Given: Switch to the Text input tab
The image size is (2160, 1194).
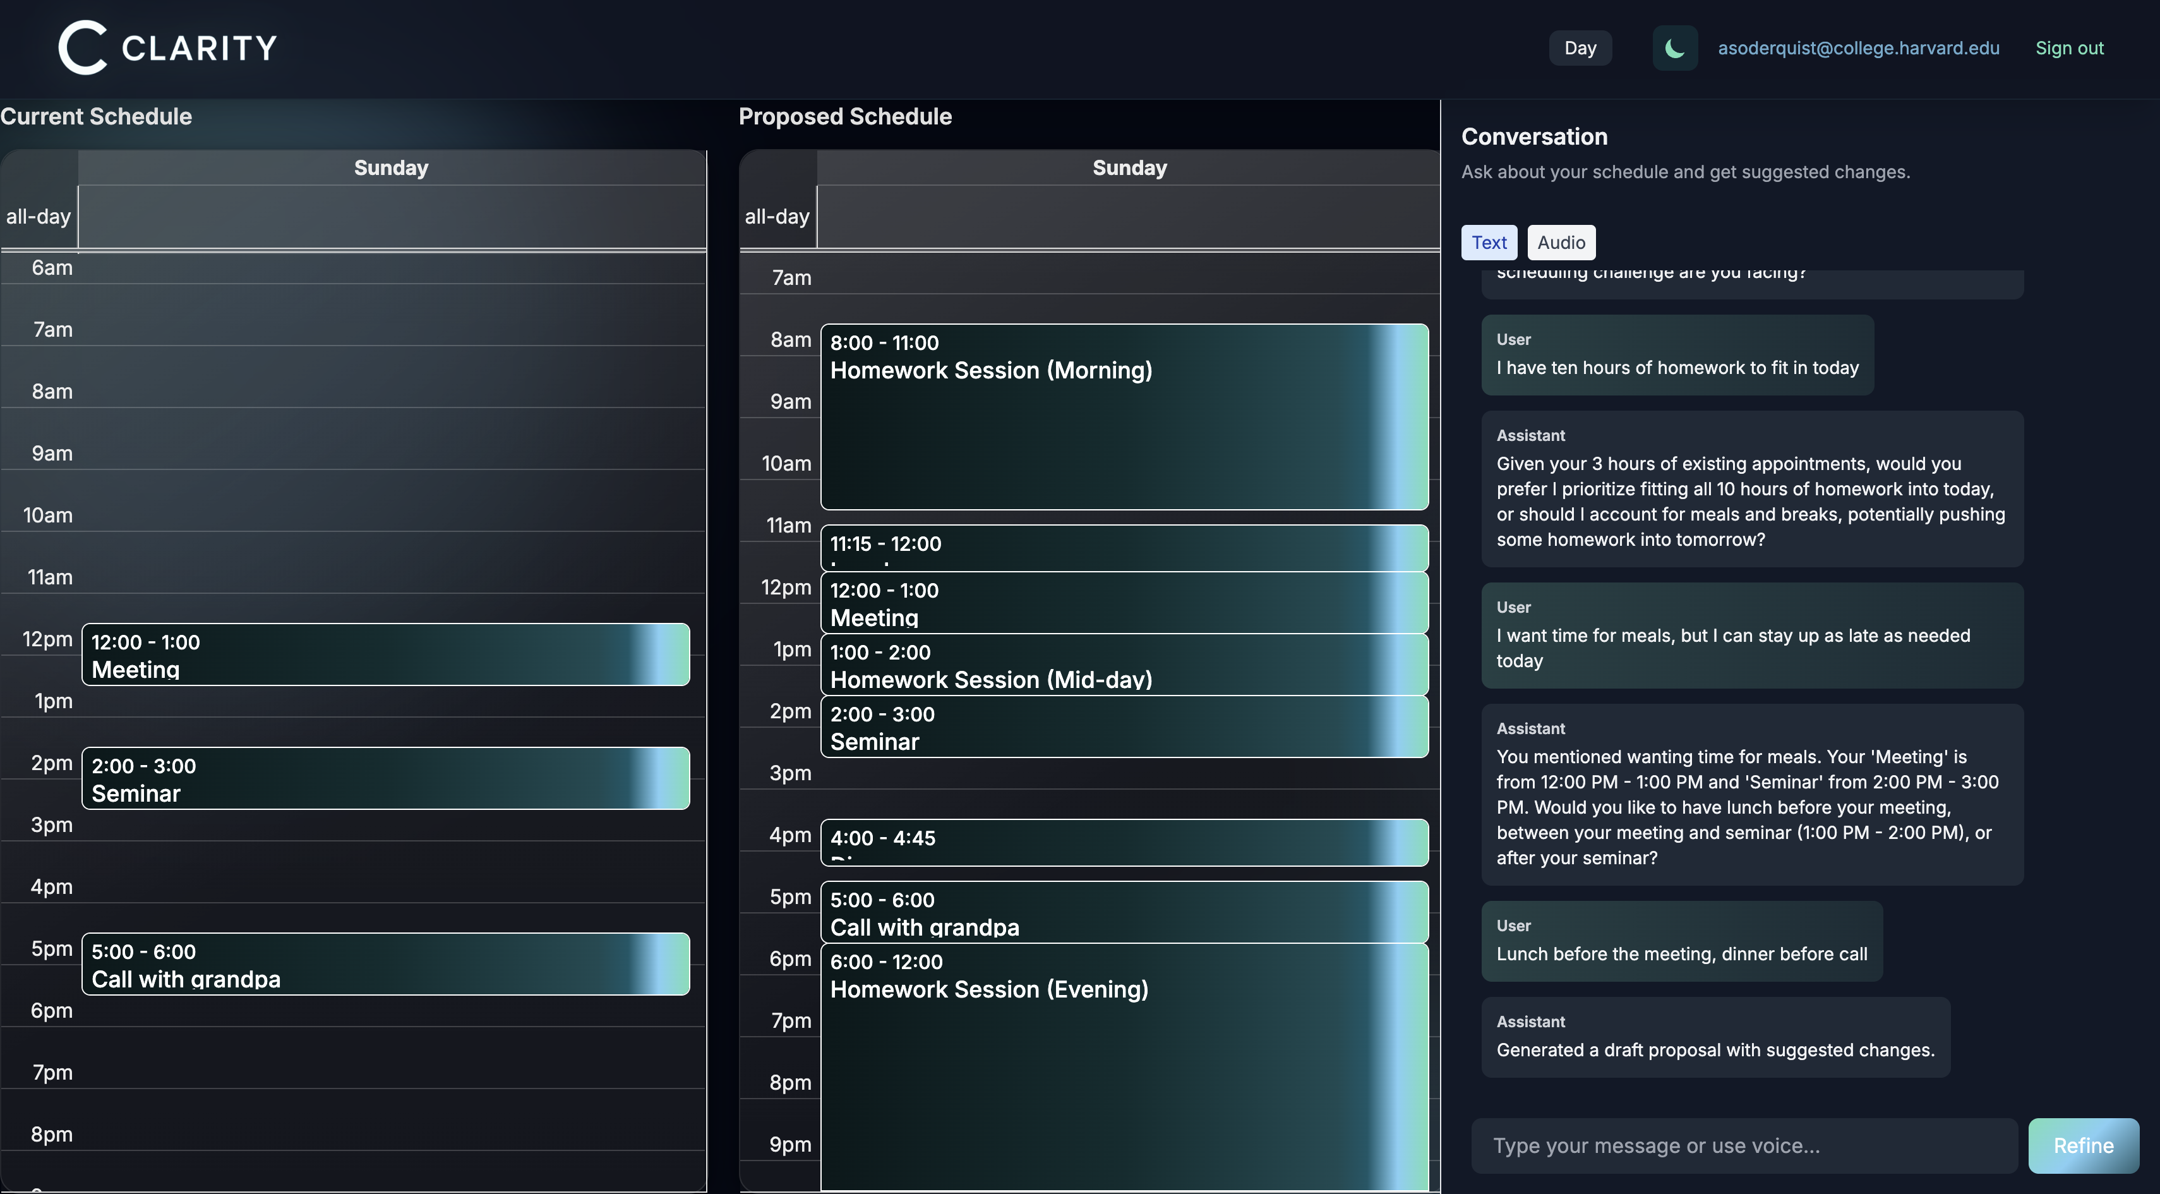Looking at the screenshot, I should click(x=1489, y=243).
